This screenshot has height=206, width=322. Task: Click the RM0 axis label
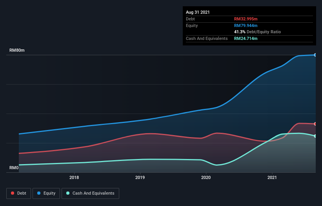tap(14, 168)
